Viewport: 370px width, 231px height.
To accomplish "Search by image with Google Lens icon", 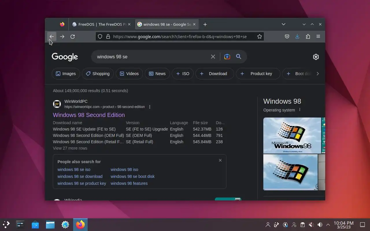I will click(227, 57).
